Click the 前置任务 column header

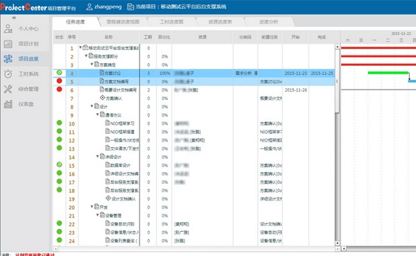click(x=270, y=37)
